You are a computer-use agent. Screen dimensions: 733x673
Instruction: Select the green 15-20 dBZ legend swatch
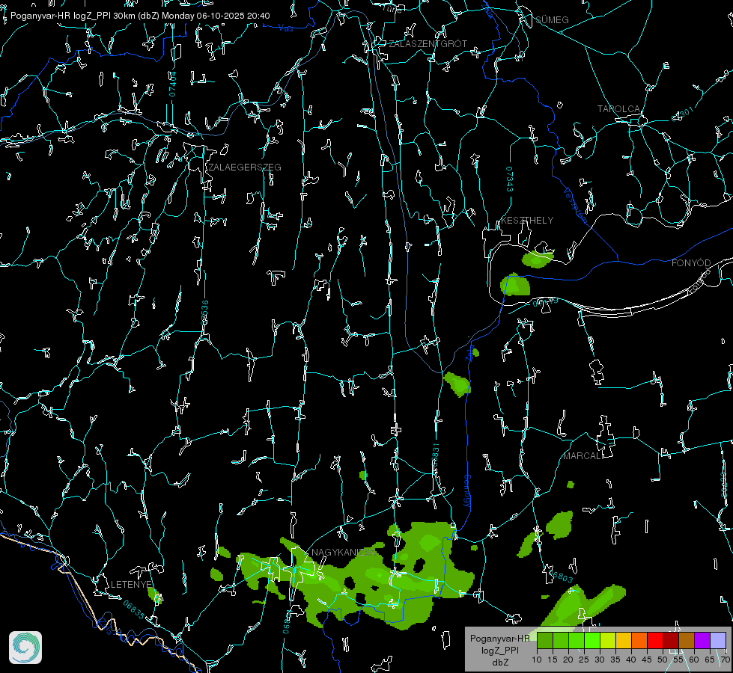click(x=561, y=640)
